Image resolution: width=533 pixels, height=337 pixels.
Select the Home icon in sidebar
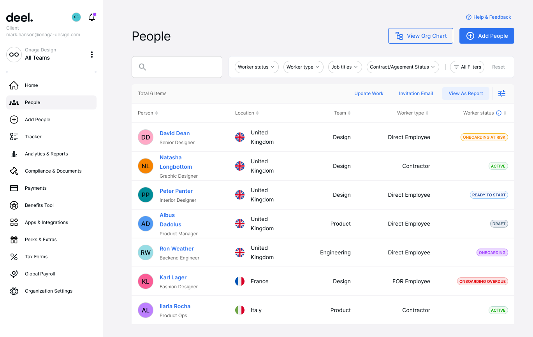pyautogui.click(x=14, y=85)
